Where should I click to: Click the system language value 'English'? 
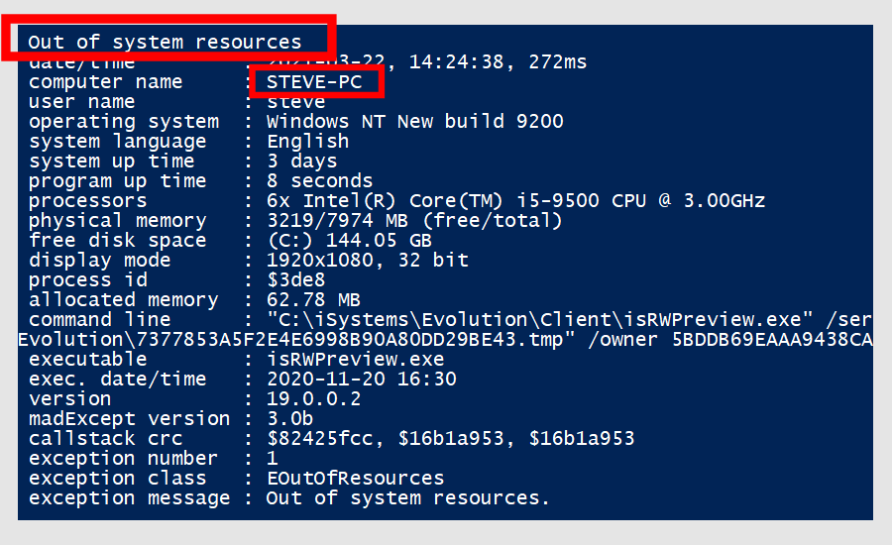click(x=308, y=142)
